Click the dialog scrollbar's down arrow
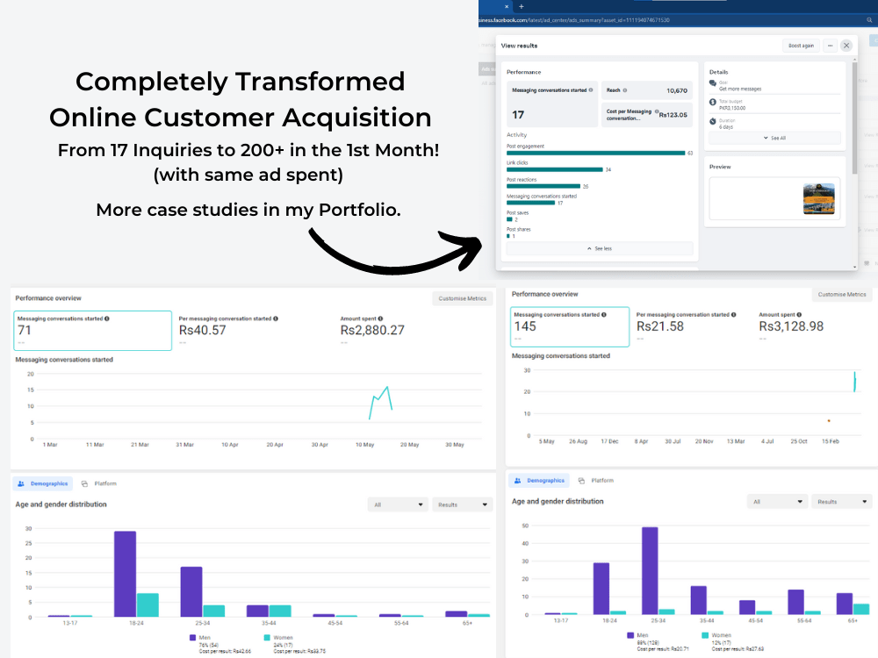The height and width of the screenshot is (658, 878). click(x=855, y=267)
